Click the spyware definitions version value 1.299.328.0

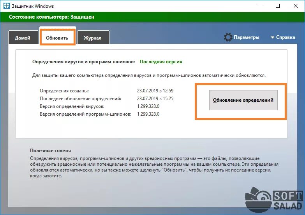point(148,114)
